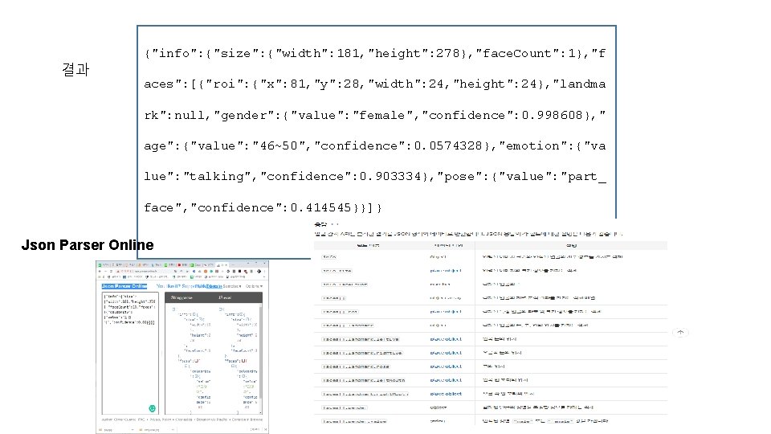Open the Chrome three-dot menu
The image size is (771, 434).
[264, 271]
